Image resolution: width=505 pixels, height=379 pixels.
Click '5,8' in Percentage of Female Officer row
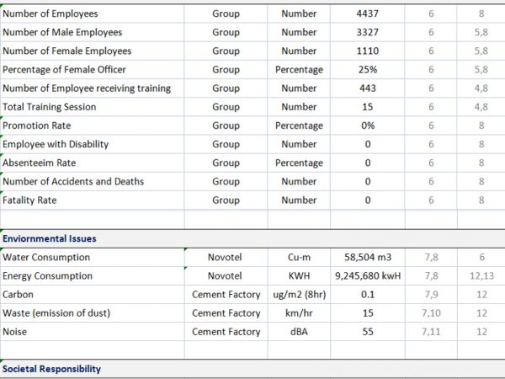point(481,70)
